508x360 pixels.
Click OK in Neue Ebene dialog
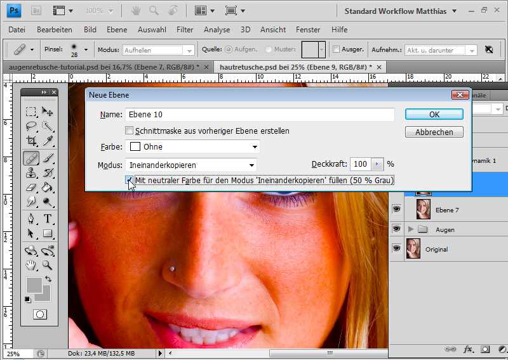434,115
